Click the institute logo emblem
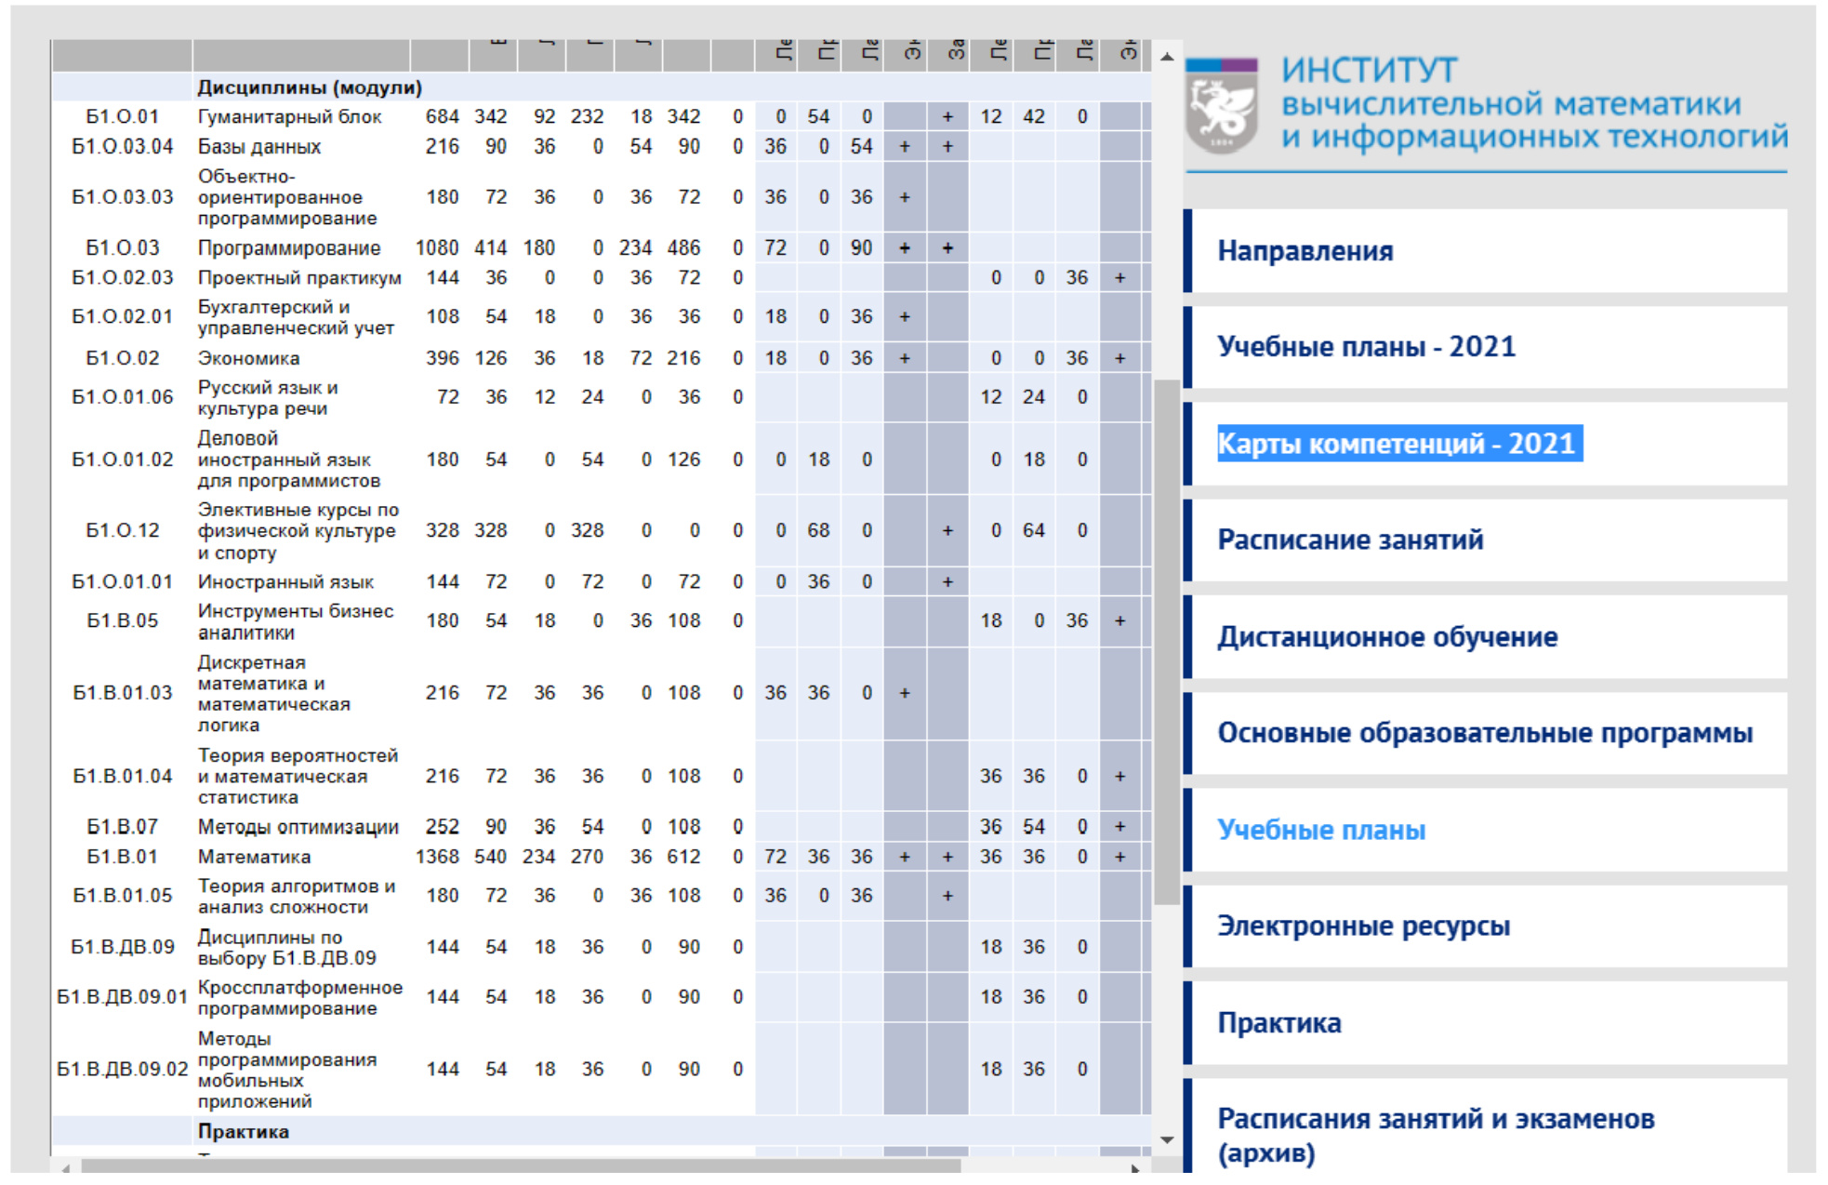1828x1185 pixels. pos(1222,106)
